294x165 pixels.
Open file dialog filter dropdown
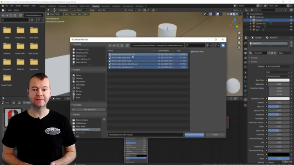click(x=217, y=45)
